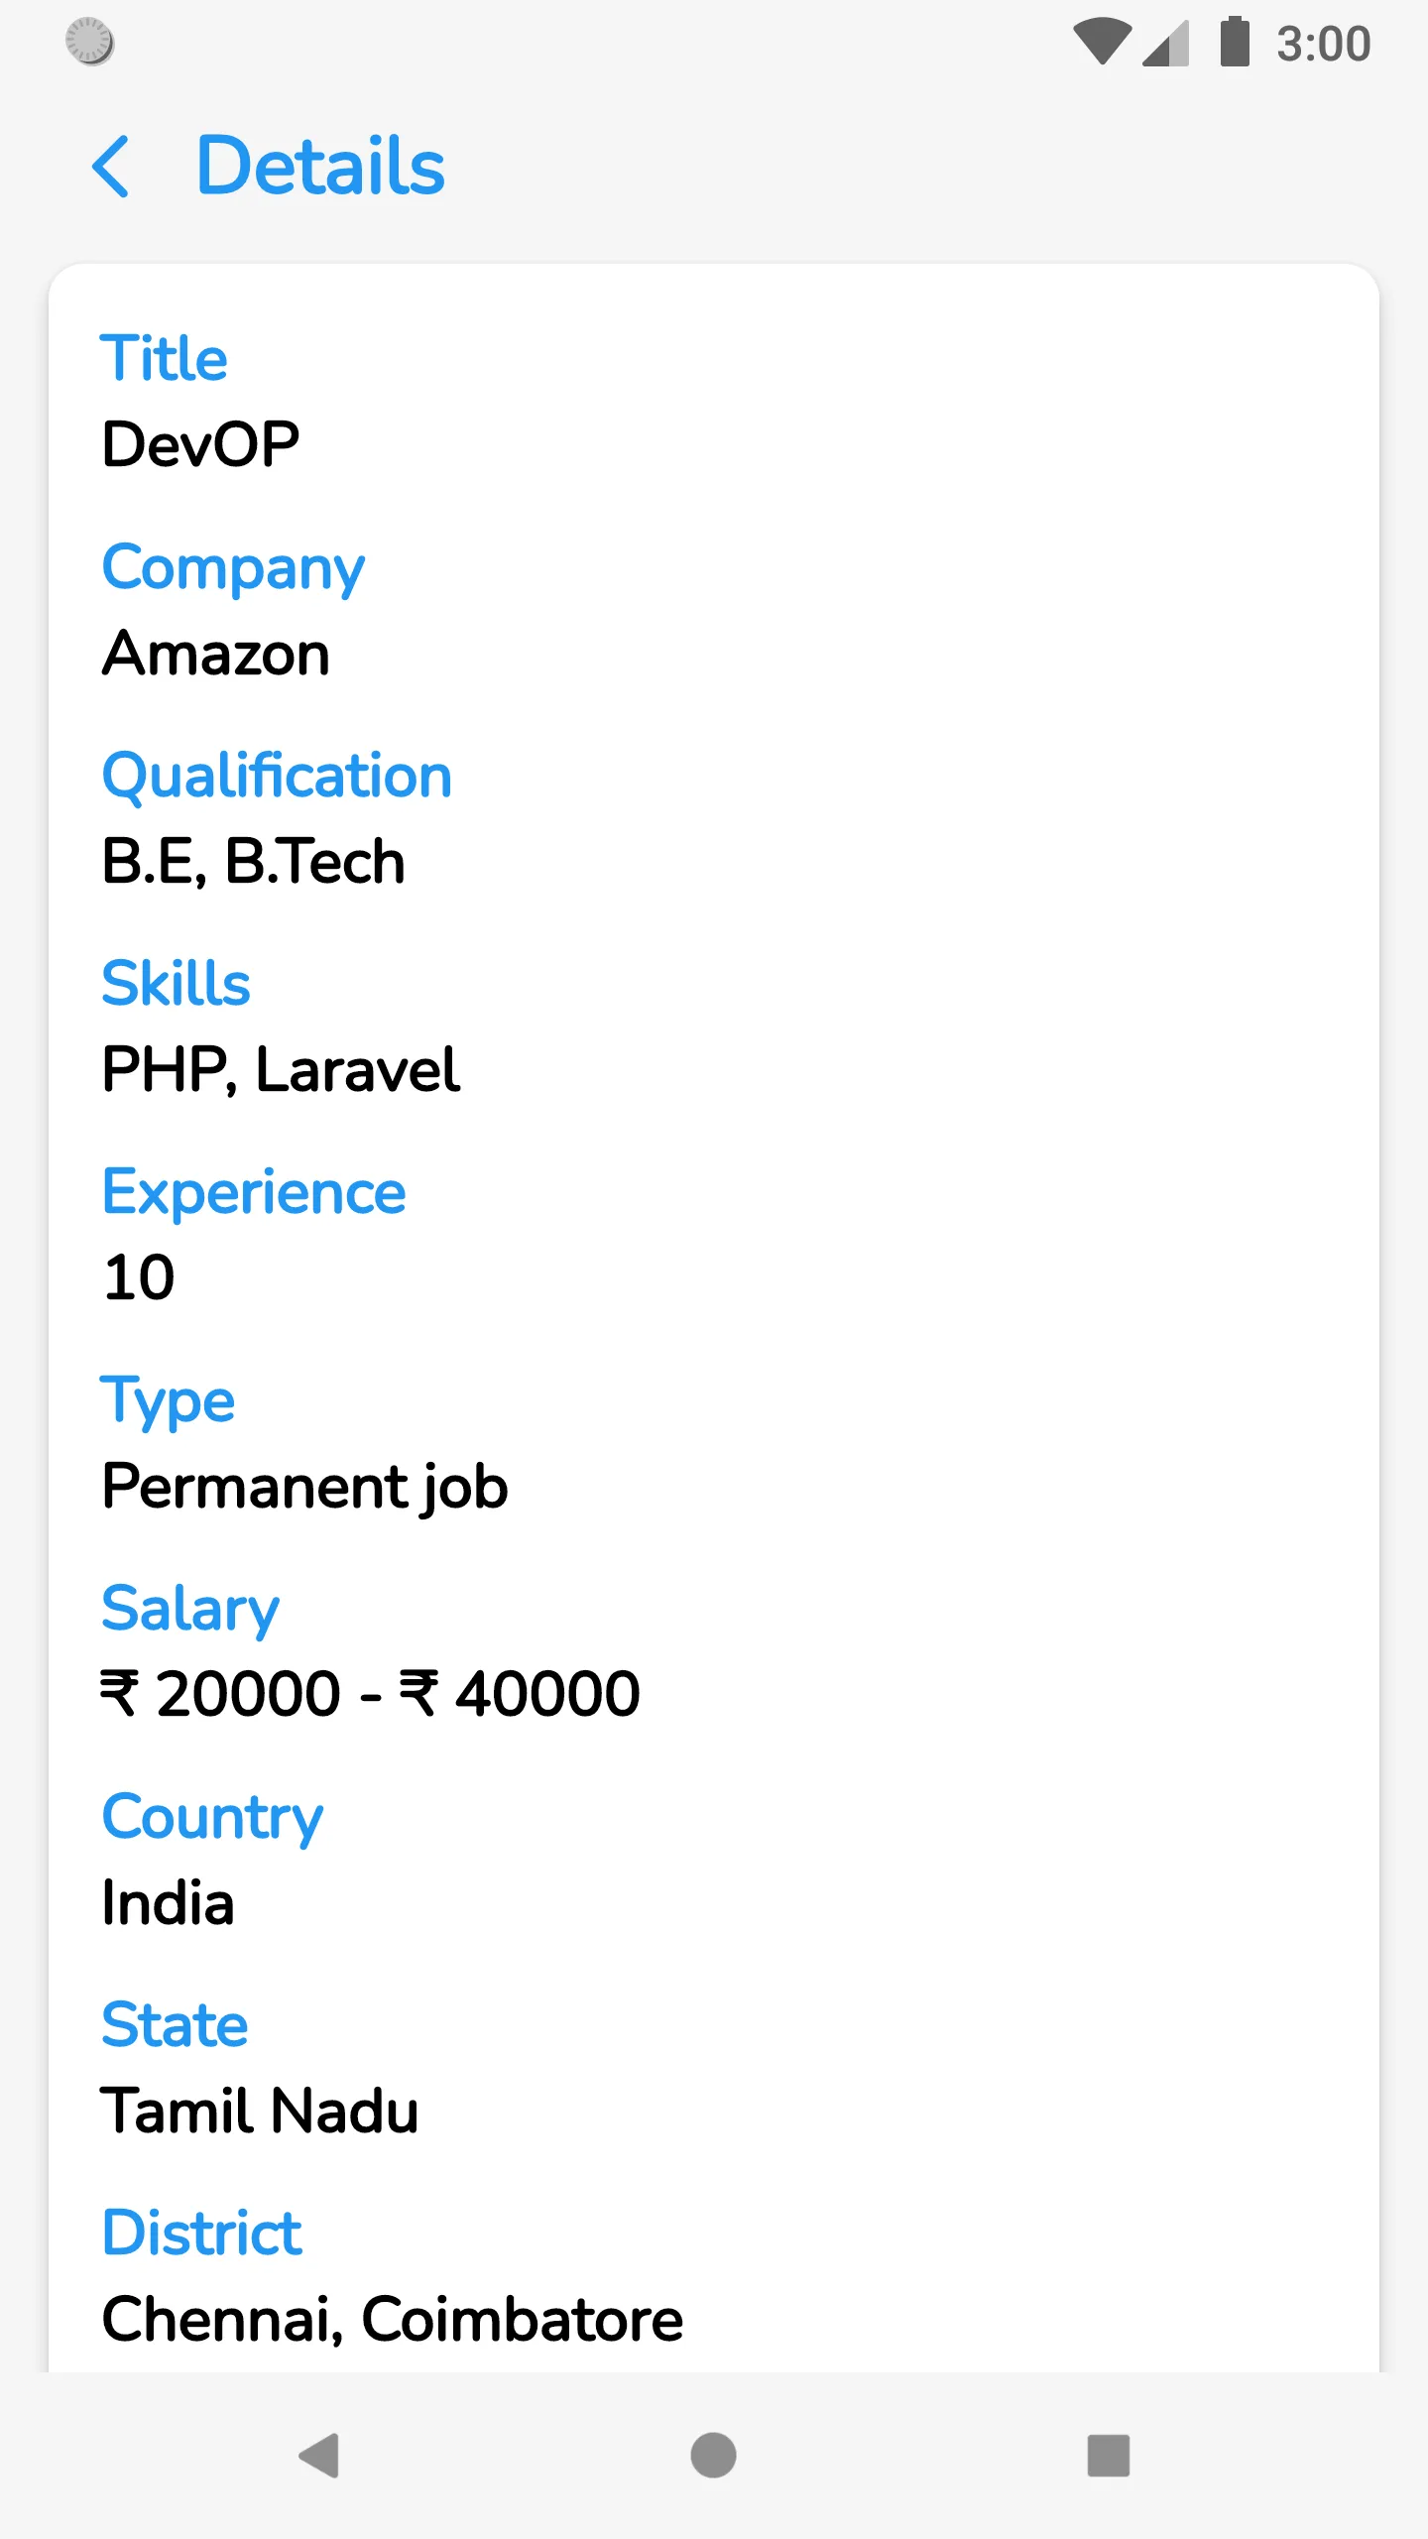The width and height of the screenshot is (1428, 2539).
Task: Tap the India country value
Action: pos(168,1902)
